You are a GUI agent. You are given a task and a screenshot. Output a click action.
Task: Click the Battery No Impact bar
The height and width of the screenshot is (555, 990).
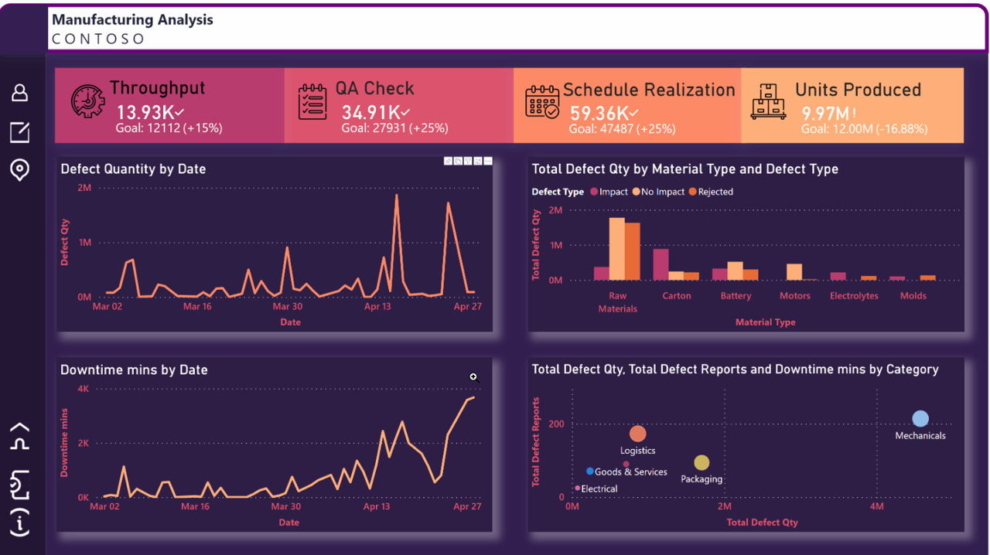tap(735, 271)
